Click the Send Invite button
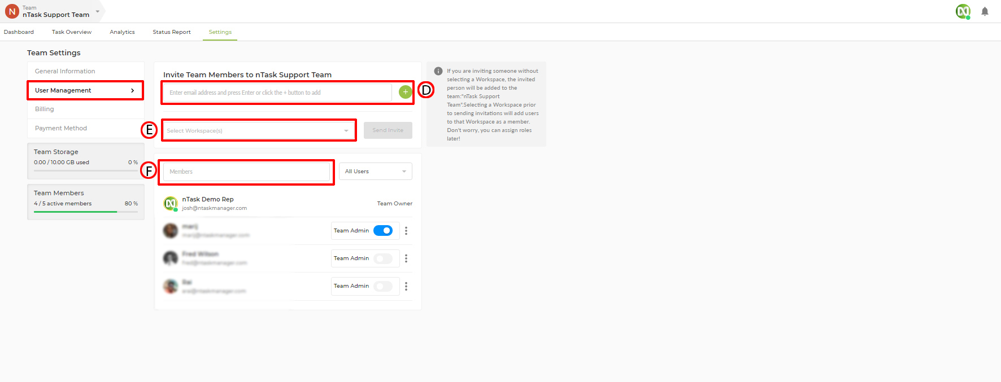Screen dimensions: 1001x382 [x=388, y=130]
